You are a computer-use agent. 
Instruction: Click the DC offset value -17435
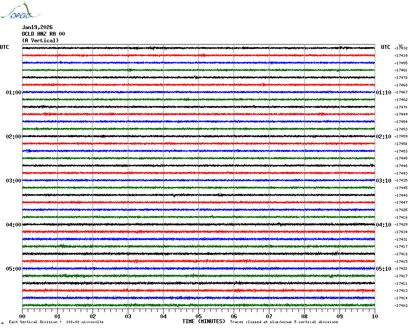pyautogui.click(x=401, y=180)
